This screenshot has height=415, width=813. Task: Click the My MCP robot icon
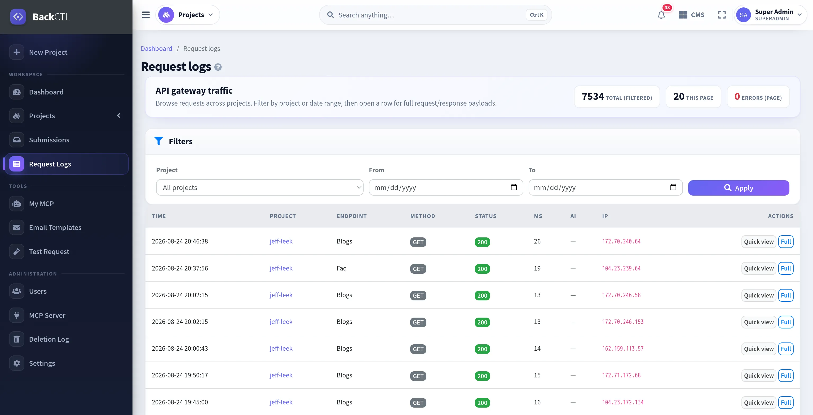pyautogui.click(x=17, y=204)
